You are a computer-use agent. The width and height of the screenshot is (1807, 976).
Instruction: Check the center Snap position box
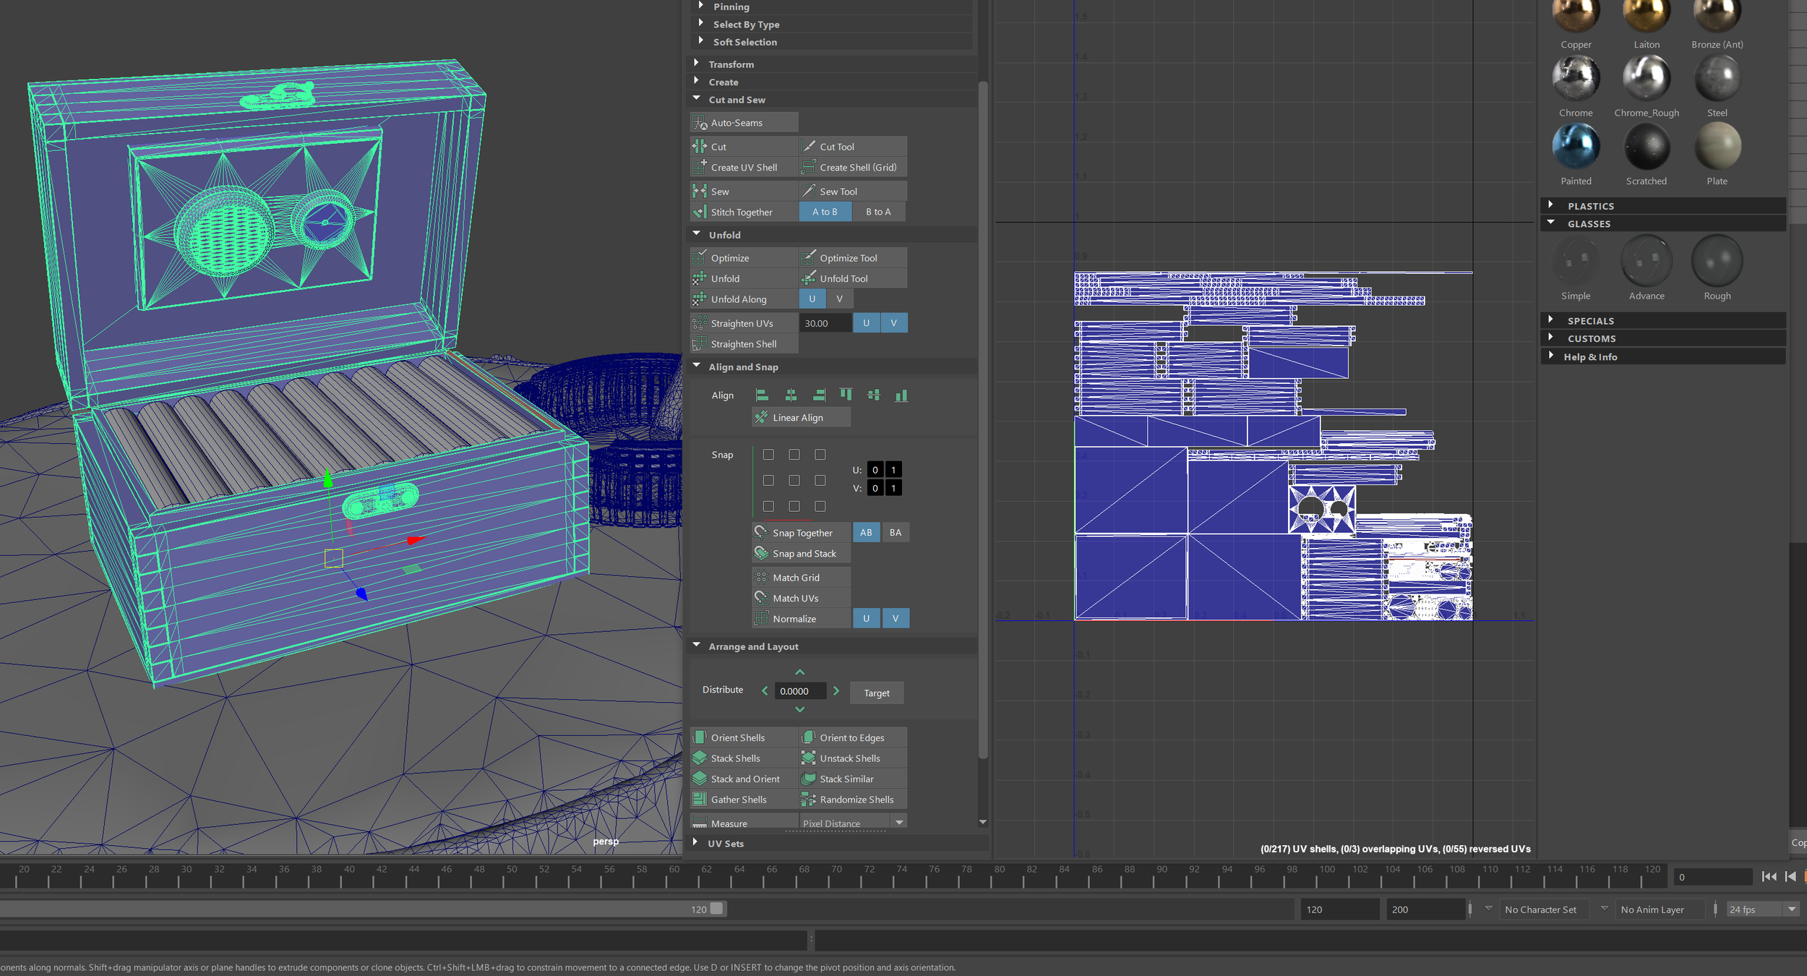pyautogui.click(x=794, y=481)
